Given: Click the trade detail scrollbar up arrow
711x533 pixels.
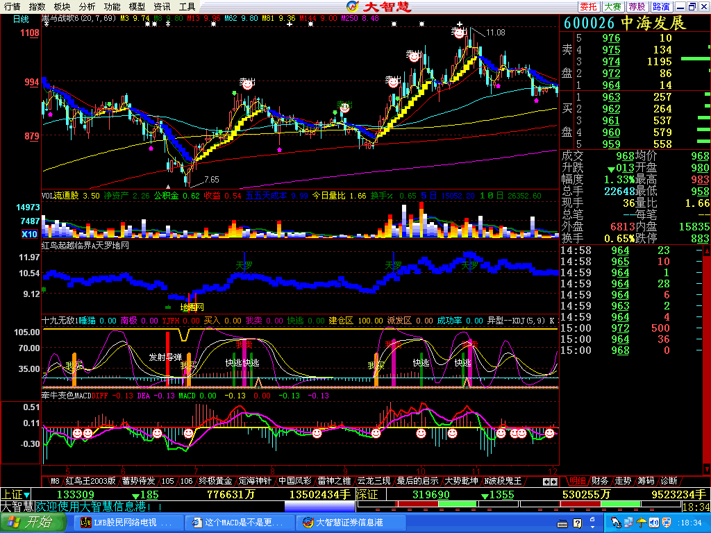Looking at the screenshot, I should tap(706, 250).
